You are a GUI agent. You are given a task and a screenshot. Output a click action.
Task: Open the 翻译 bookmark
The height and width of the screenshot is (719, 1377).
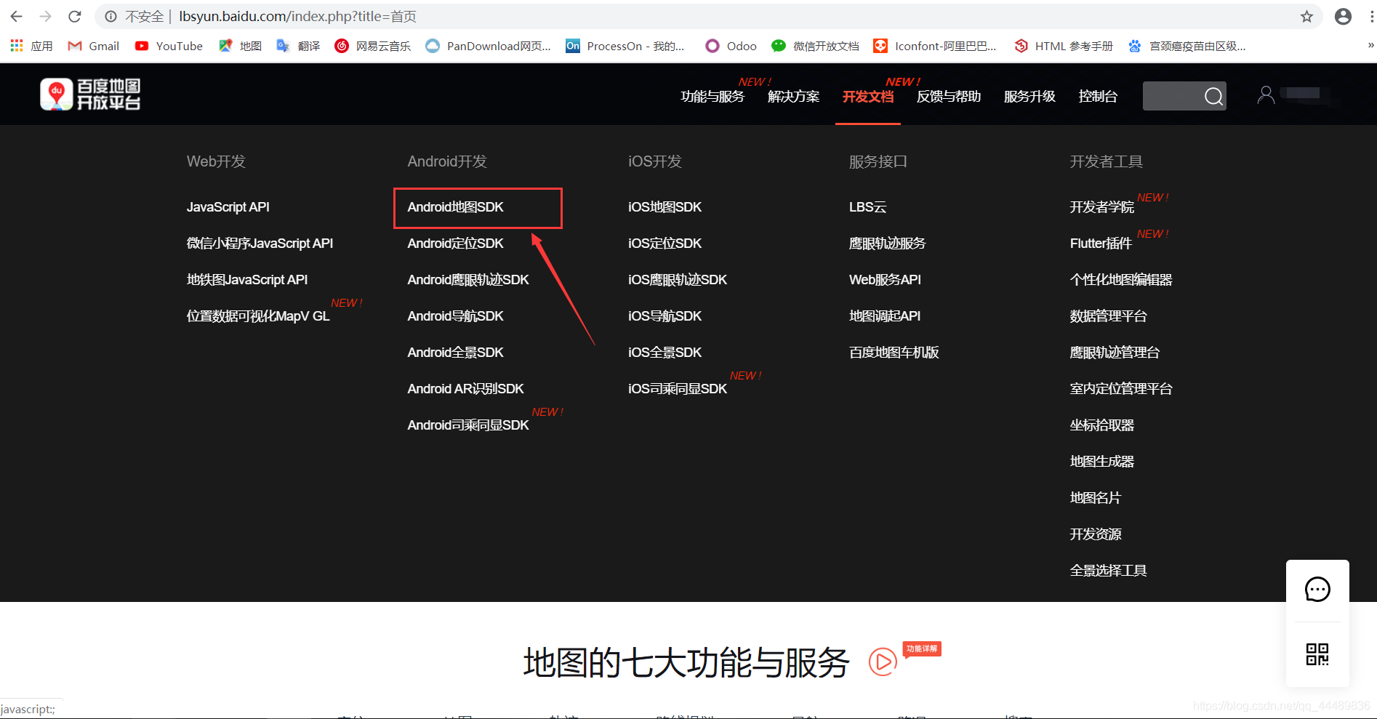(x=298, y=46)
